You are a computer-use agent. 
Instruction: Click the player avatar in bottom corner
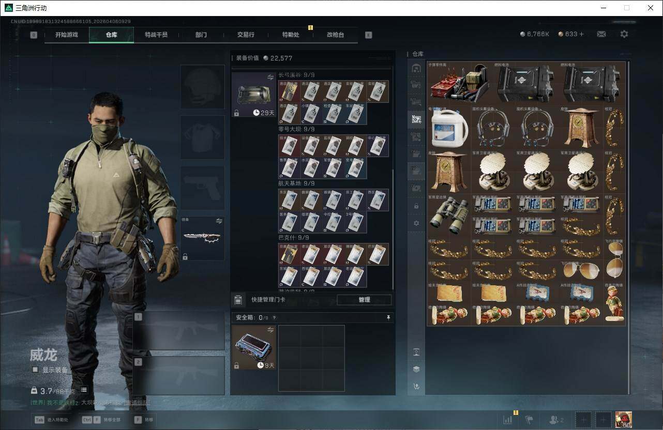click(x=623, y=420)
